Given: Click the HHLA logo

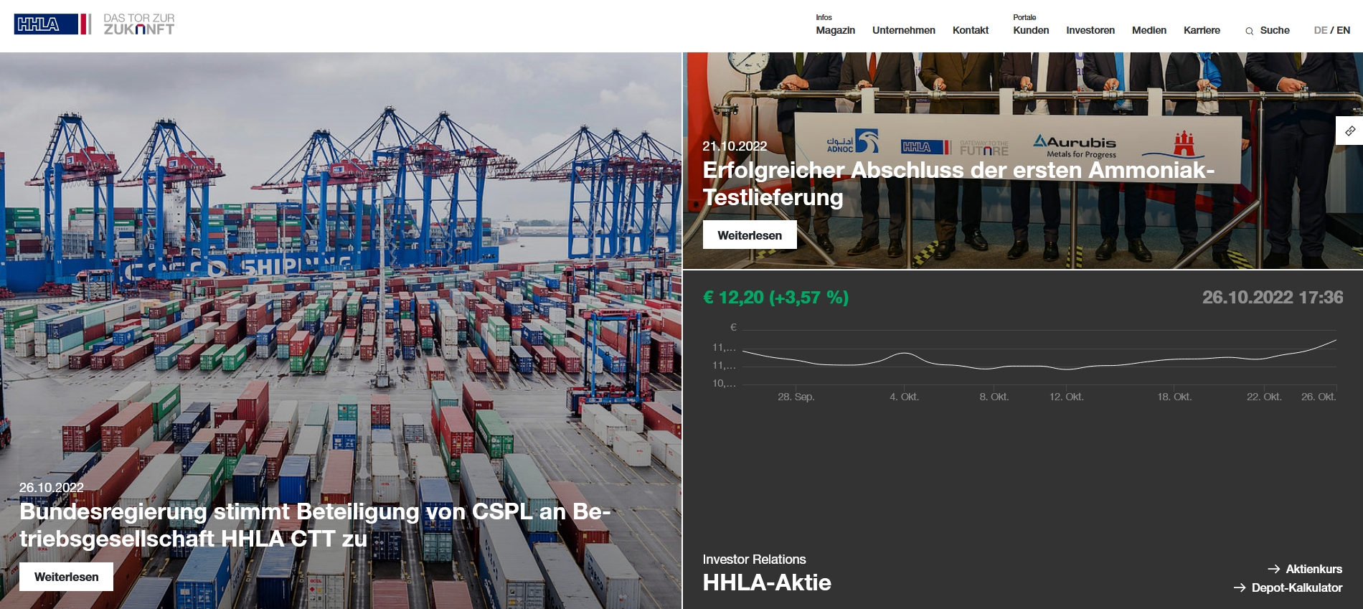Looking at the screenshot, I should 52,24.
